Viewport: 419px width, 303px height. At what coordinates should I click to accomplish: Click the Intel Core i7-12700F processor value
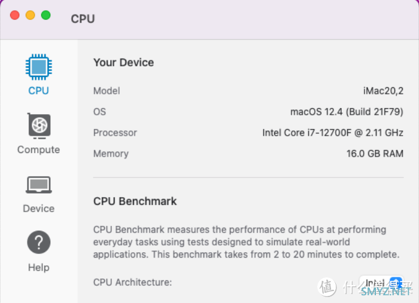(x=333, y=133)
